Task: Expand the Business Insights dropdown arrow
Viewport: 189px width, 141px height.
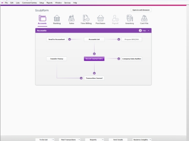Action: pyautogui.click(x=150, y=140)
